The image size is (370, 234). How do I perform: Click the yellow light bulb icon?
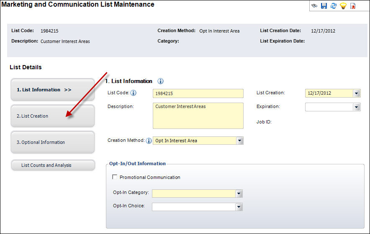coord(343,6)
